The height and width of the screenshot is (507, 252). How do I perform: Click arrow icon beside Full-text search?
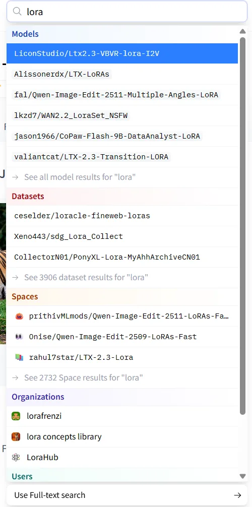point(237,495)
